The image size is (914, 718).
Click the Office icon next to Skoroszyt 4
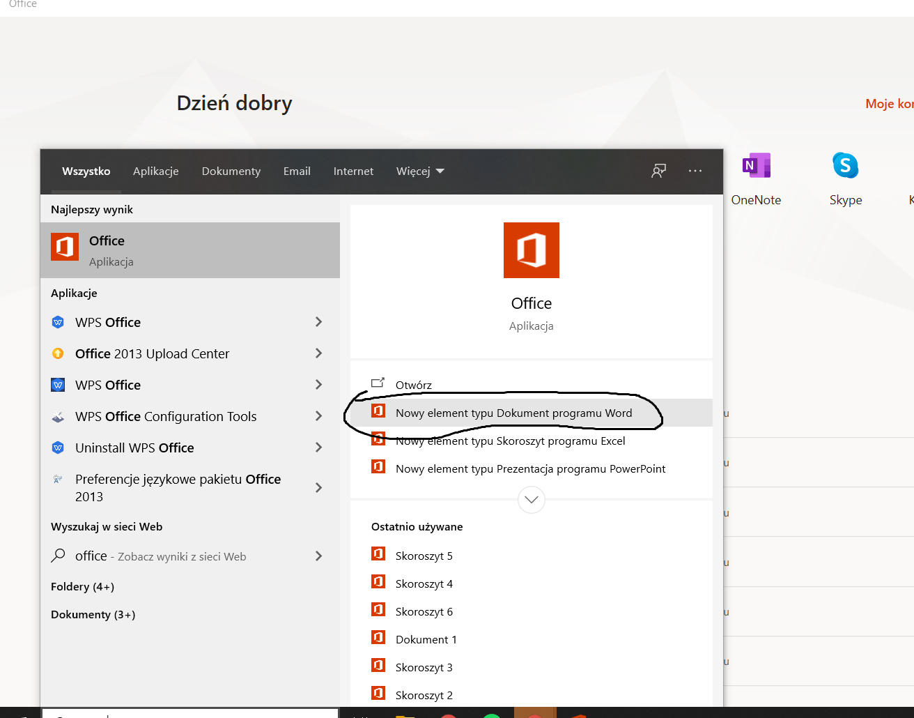378,581
